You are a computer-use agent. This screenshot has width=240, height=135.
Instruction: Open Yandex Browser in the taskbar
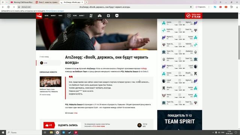point(57,132)
